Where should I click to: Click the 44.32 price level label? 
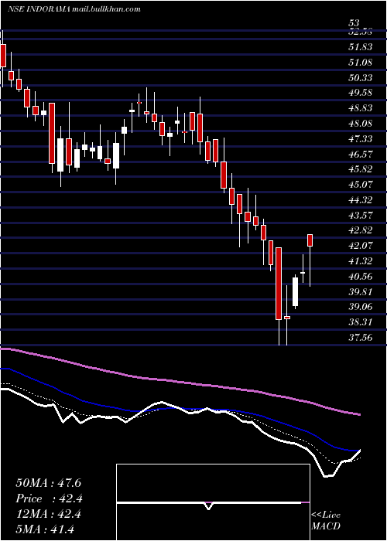pyautogui.click(x=361, y=199)
